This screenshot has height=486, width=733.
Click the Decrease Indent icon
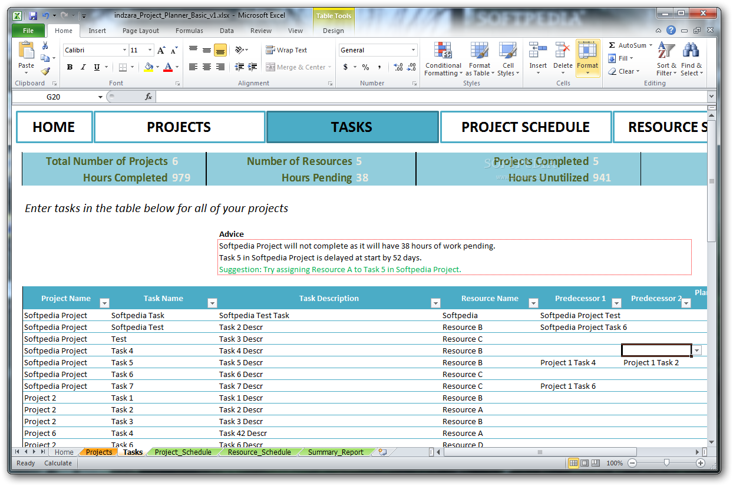[x=239, y=67]
